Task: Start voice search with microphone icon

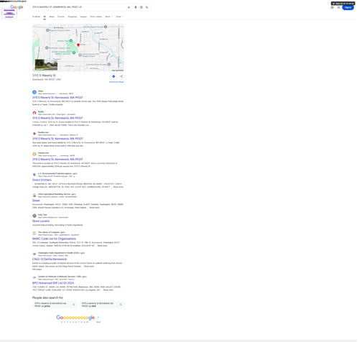Action: pyautogui.click(x=136, y=7)
